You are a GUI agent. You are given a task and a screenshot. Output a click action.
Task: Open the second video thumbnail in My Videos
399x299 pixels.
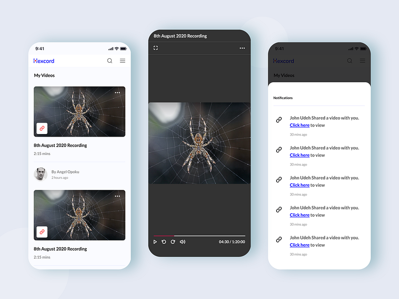[x=79, y=215]
